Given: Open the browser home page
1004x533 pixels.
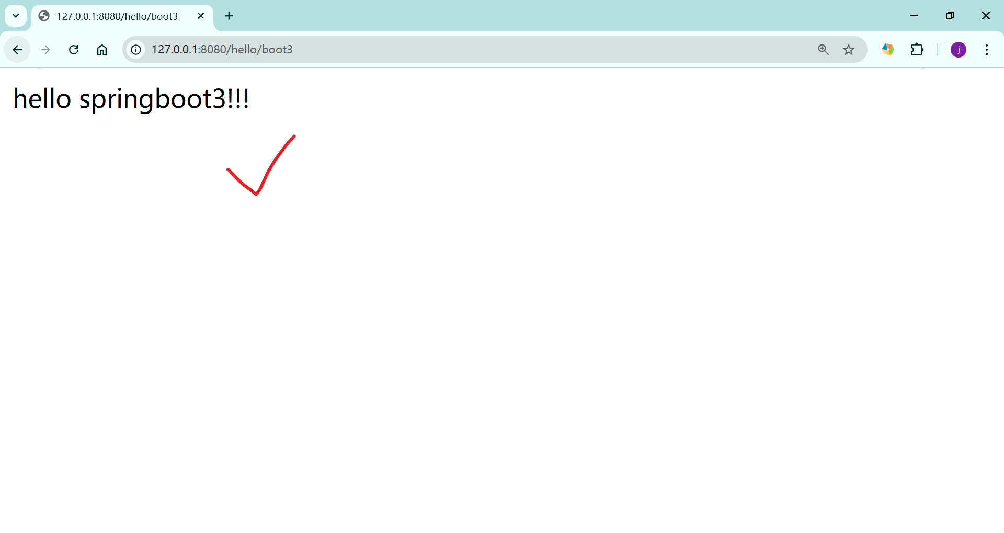Looking at the screenshot, I should pos(102,50).
